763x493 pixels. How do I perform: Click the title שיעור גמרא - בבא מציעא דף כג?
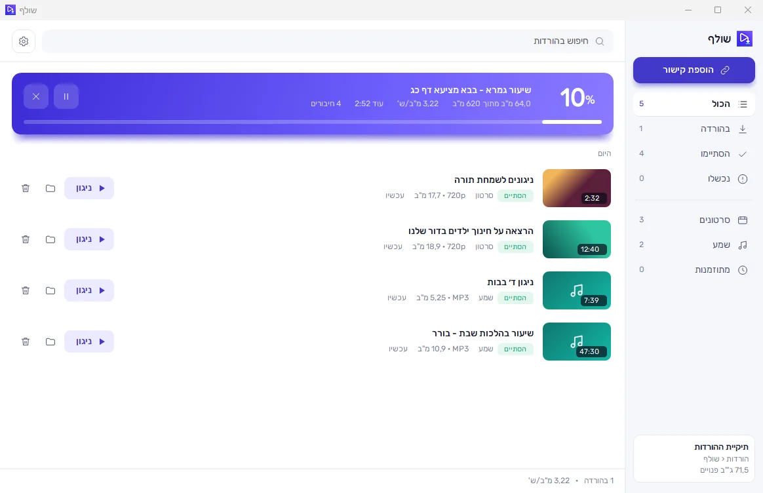tap(471, 90)
